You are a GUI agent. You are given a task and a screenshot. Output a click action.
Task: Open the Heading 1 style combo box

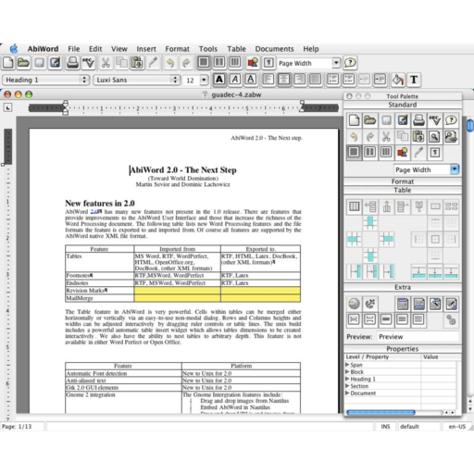(x=45, y=80)
